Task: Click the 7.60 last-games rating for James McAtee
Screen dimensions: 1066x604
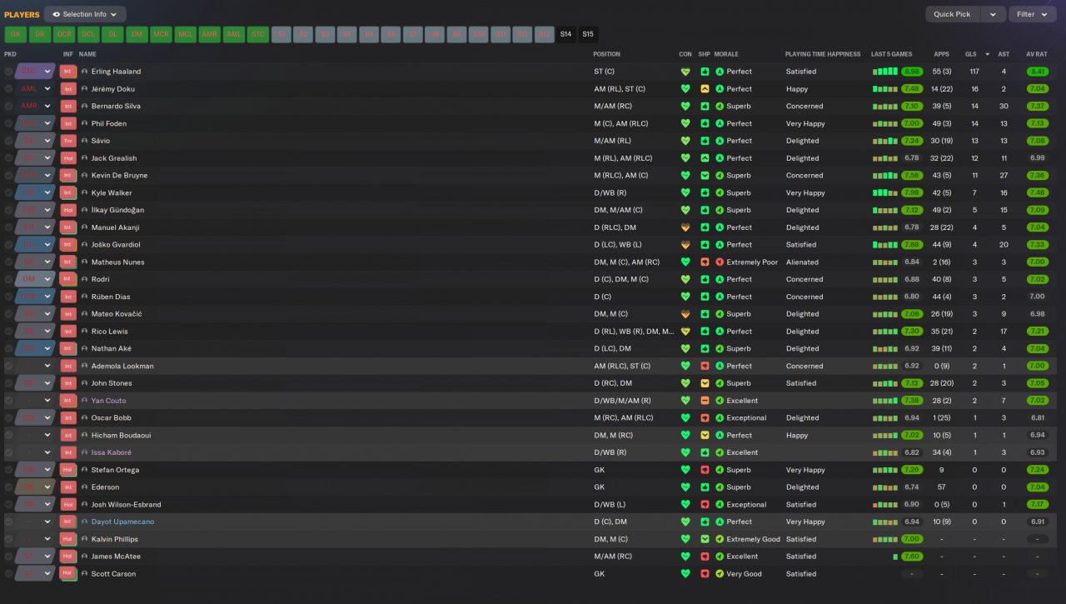Action: (x=912, y=557)
